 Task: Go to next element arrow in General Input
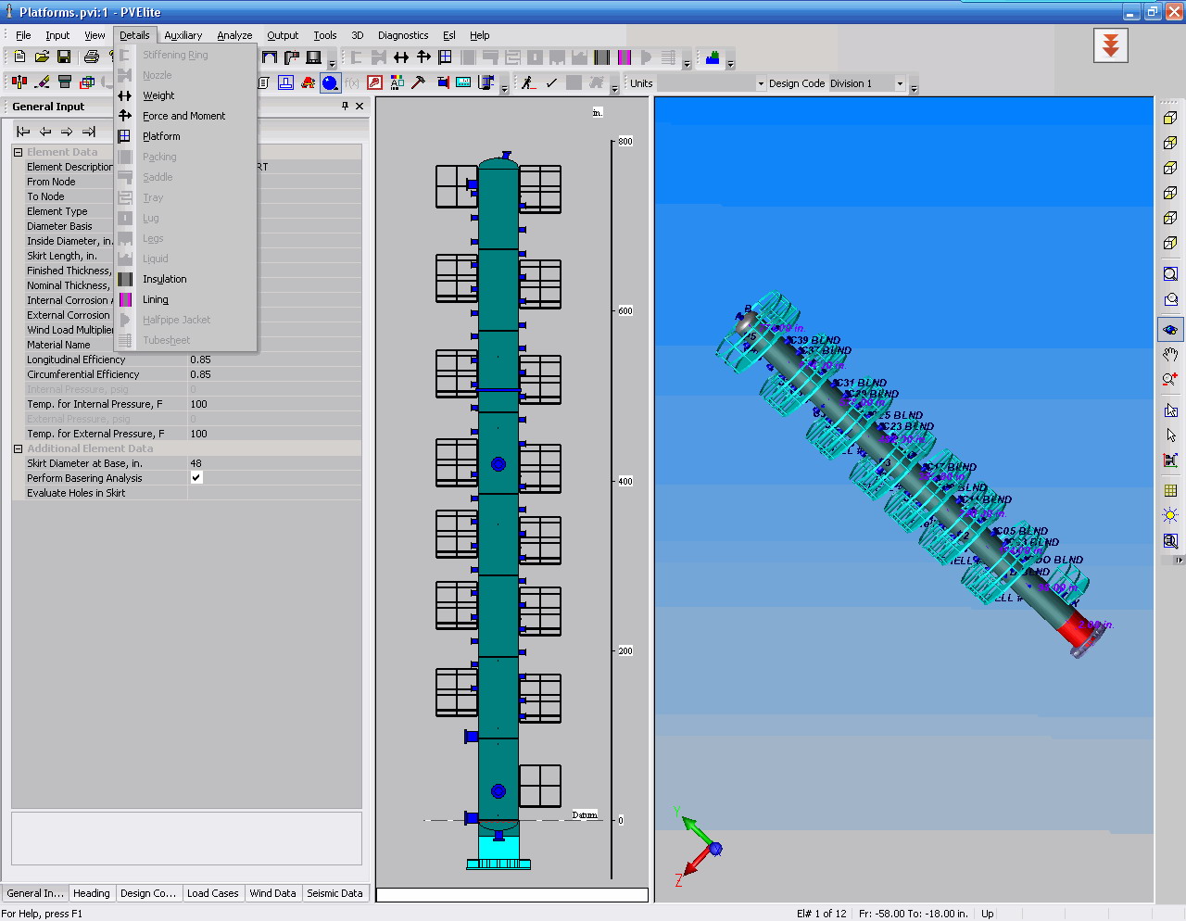click(x=67, y=132)
